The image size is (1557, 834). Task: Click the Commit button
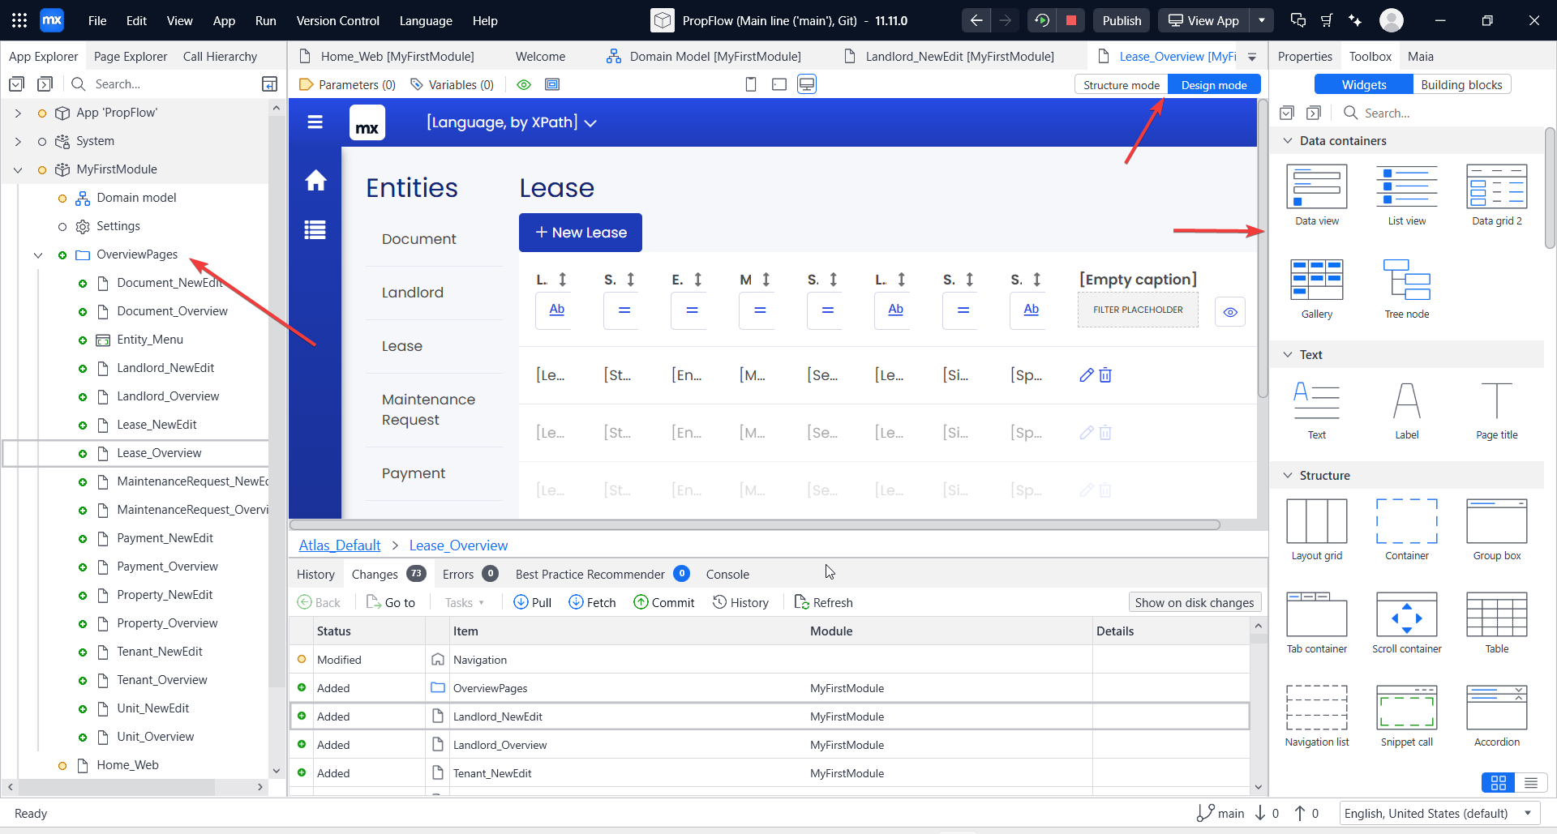pos(664,602)
